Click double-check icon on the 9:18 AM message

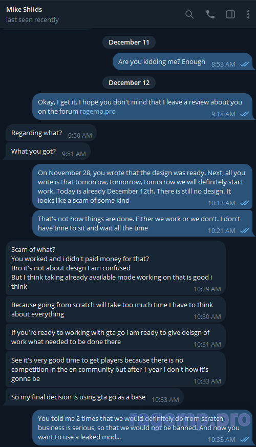click(x=245, y=114)
